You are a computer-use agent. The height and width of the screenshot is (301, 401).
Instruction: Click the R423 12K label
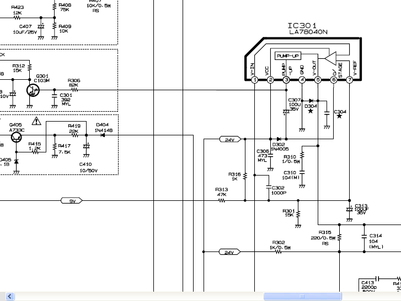tap(18, 10)
